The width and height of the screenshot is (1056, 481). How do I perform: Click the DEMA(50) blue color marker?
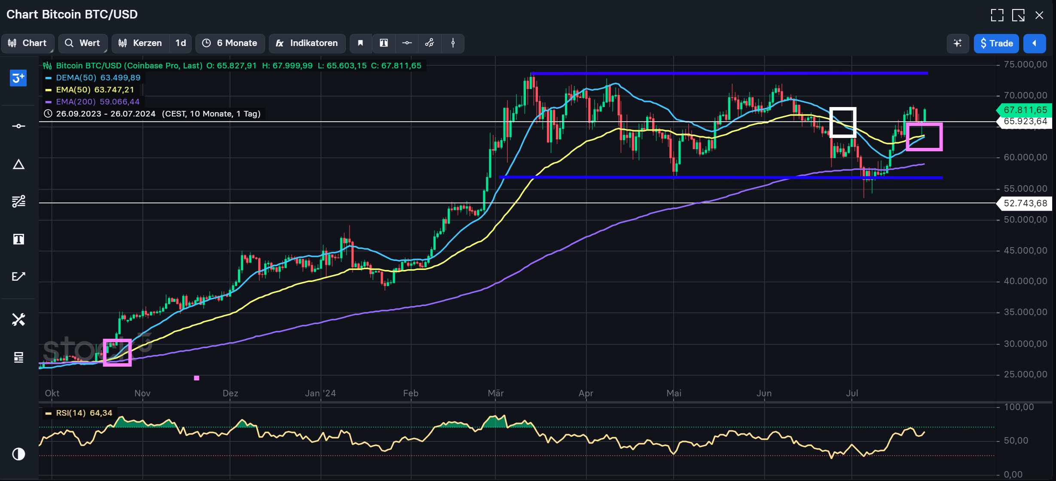(48, 78)
